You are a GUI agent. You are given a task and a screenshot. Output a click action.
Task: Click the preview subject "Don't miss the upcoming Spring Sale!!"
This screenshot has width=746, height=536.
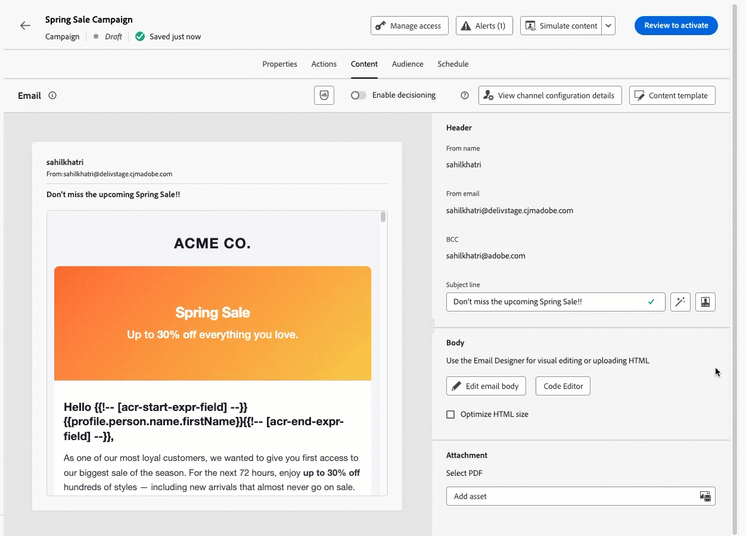click(113, 195)
